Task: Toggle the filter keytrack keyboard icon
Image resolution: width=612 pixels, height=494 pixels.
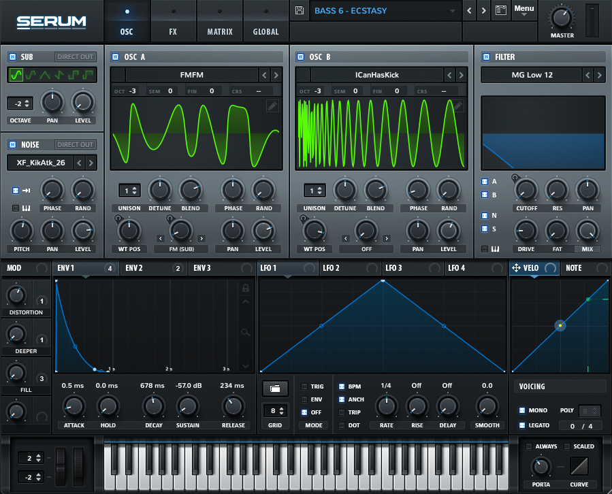Action: [495, 249]
